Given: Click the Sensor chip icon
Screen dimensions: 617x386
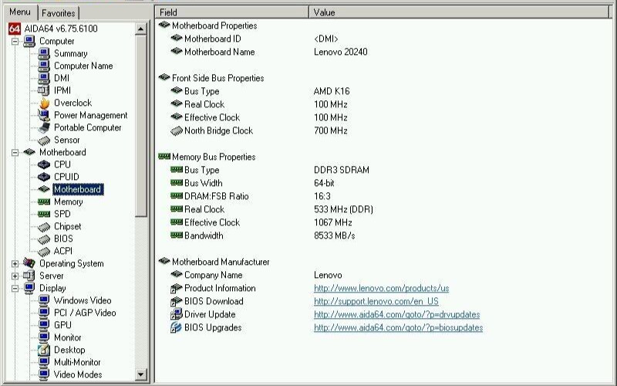Looking at the screenshot, I should [x=44, y=141].
